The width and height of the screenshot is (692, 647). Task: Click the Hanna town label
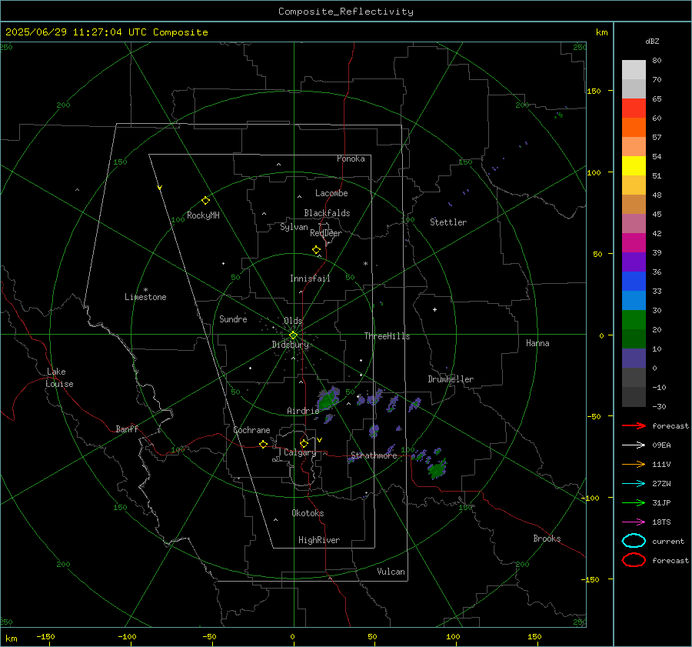point(537,343)
